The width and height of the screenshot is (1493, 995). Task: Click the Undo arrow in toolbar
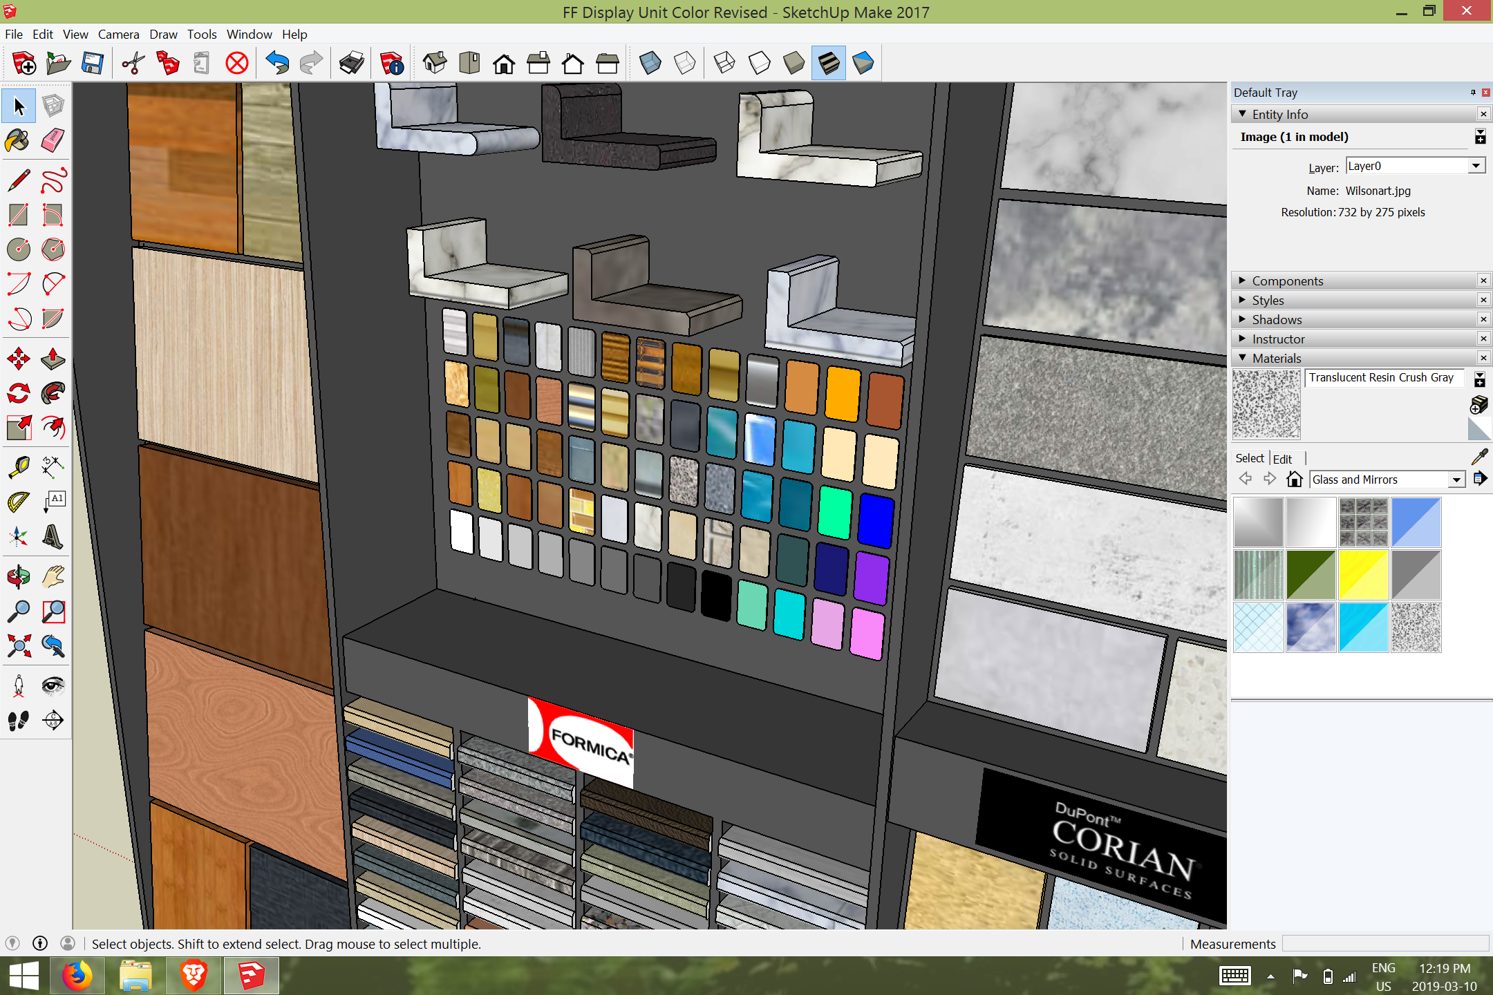(277, 64)
